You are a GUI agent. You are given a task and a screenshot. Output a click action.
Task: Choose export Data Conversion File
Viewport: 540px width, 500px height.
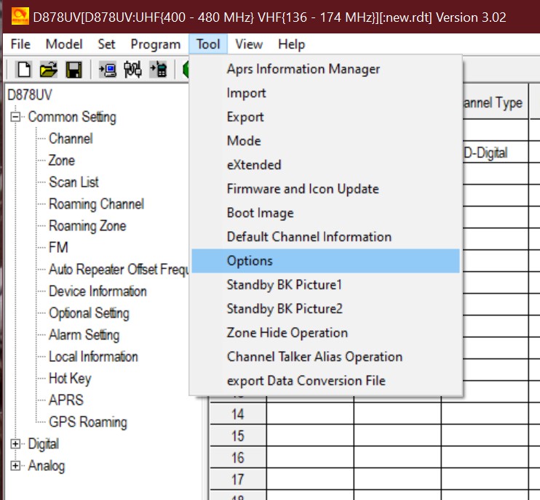[x=325, y=381]
